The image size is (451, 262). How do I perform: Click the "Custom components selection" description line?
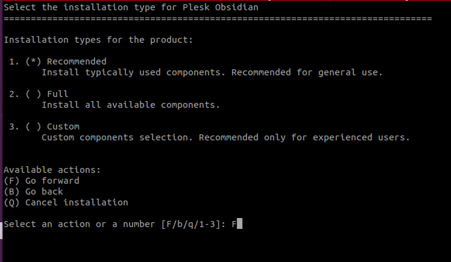coord(225,137)
